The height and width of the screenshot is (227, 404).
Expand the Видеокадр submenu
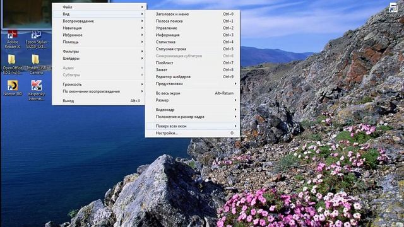tap(193, 109)
